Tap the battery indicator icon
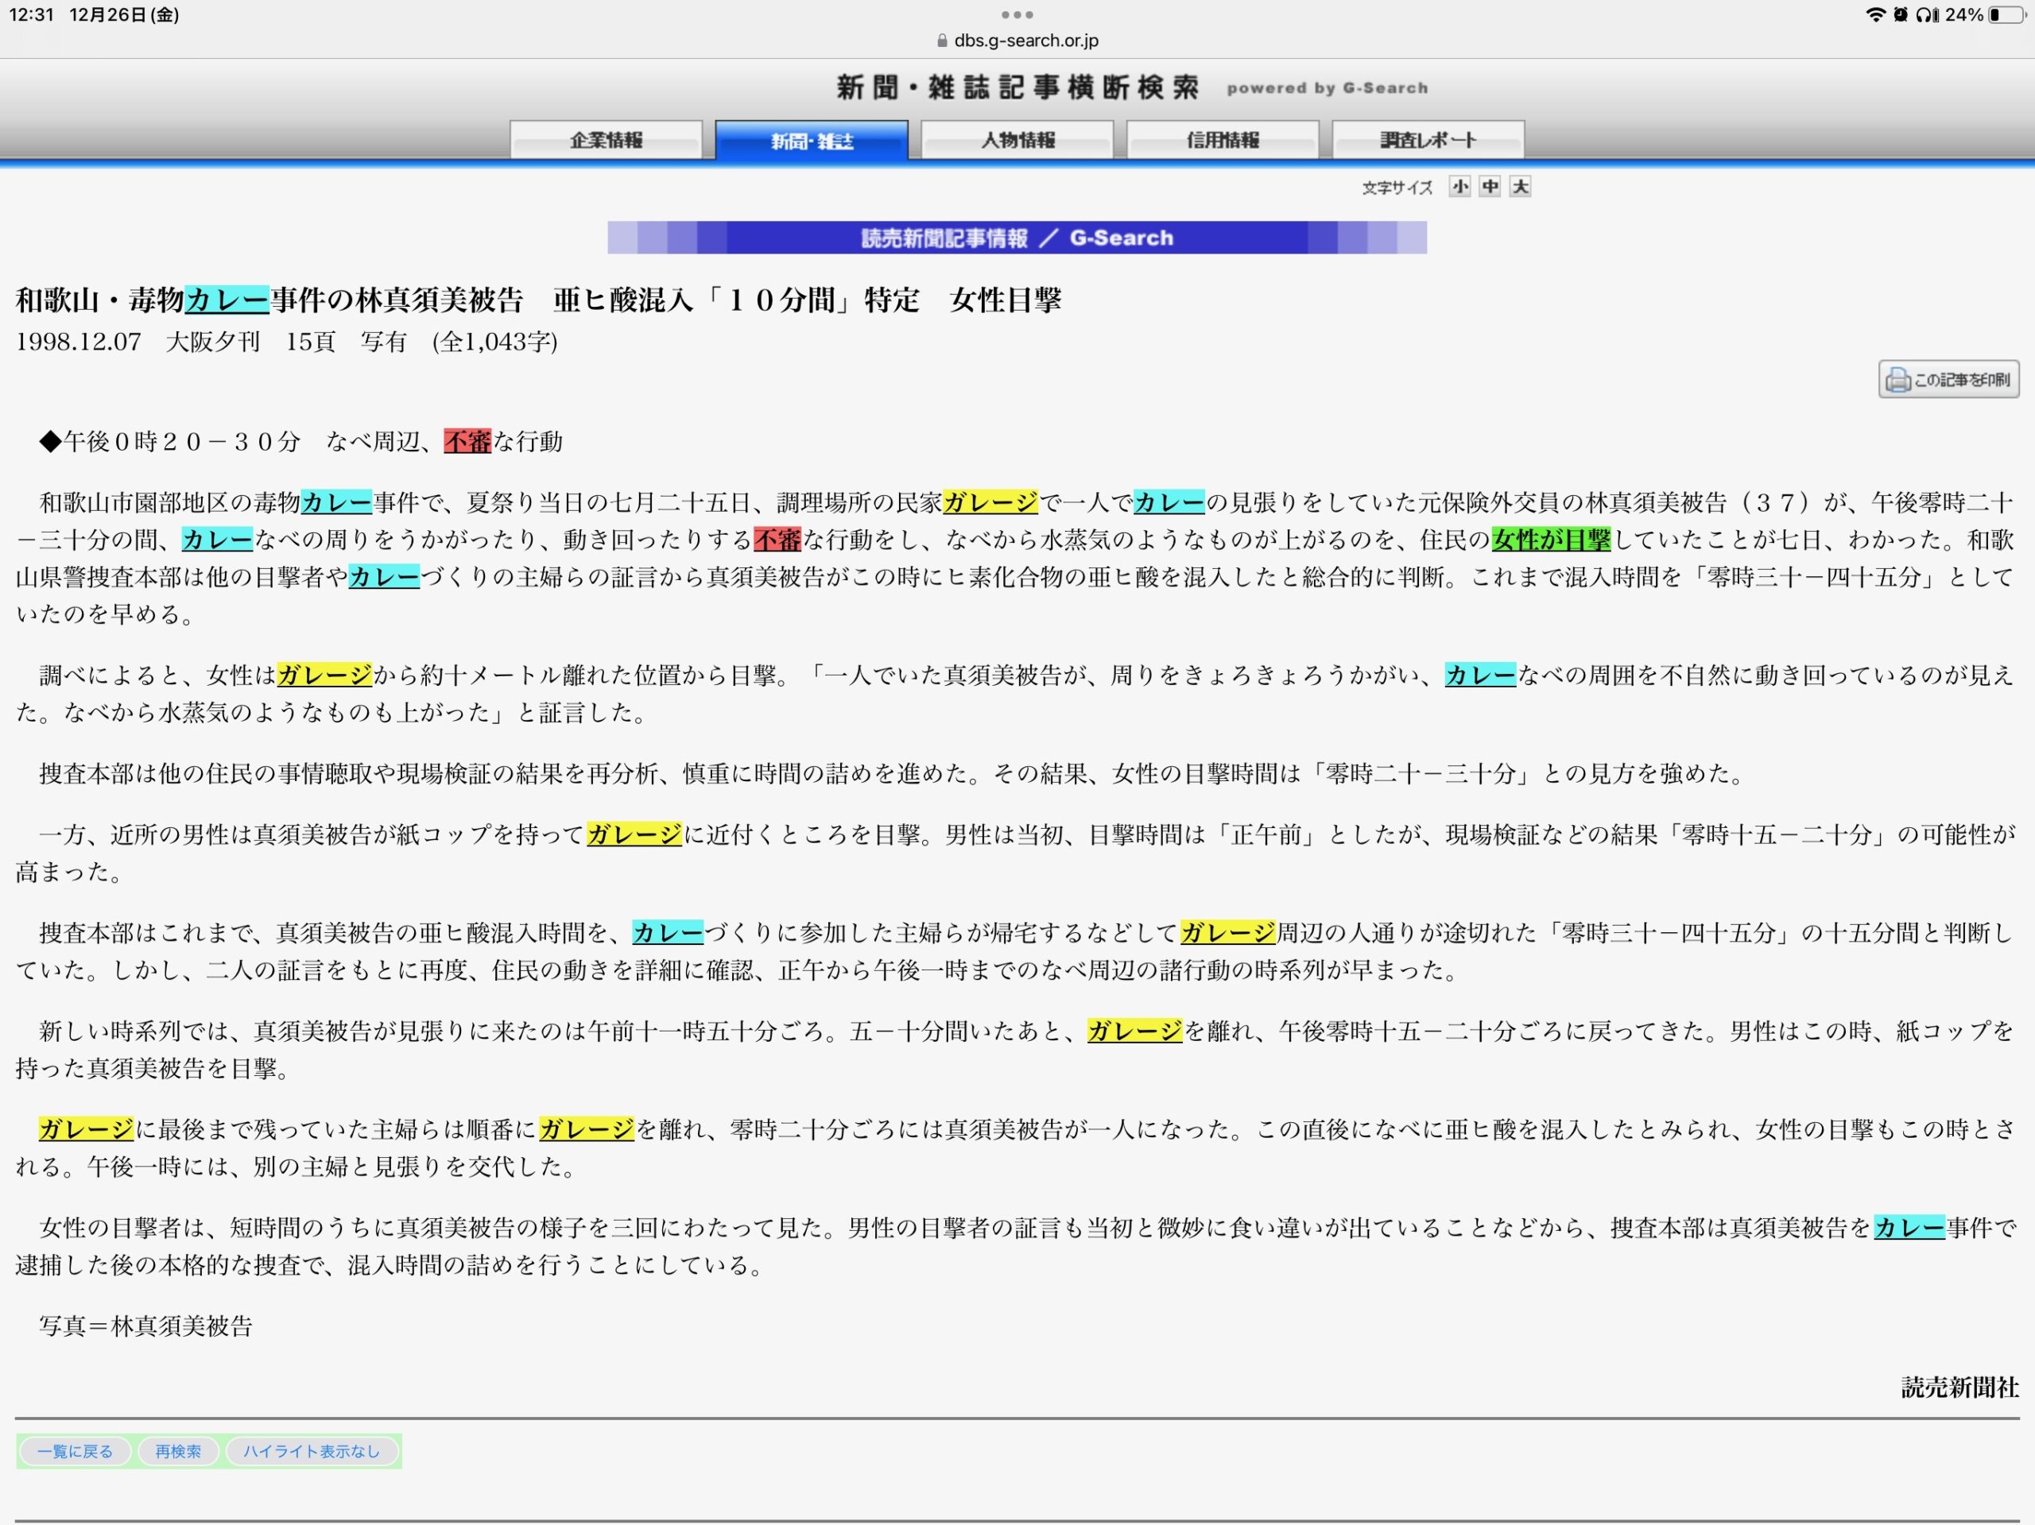 tap(2007, 15)
